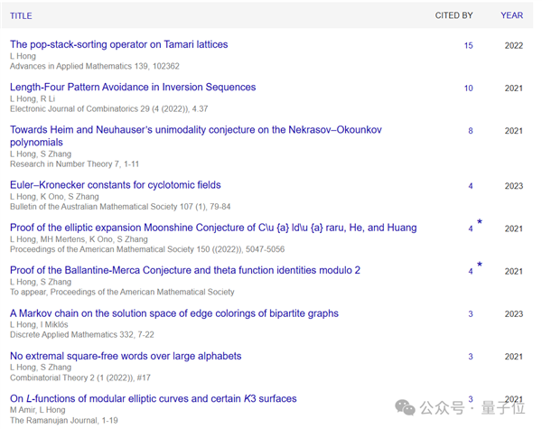
Task: Sort publications by the TITLE column header
Action: pos(21,15)
